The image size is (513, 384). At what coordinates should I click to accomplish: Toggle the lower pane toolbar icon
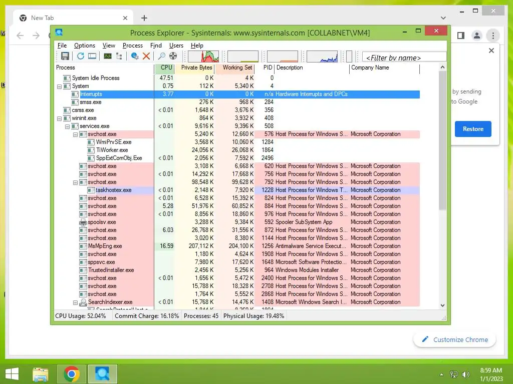point(92,56)
